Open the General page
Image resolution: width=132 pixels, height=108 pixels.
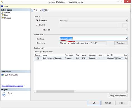click(x=7, y=12)
